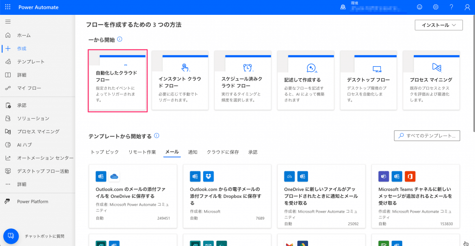Screen dimensions: 475x246
Task: Click the マイ フロー icon in sidebar
Action: (x=8, y=88)
